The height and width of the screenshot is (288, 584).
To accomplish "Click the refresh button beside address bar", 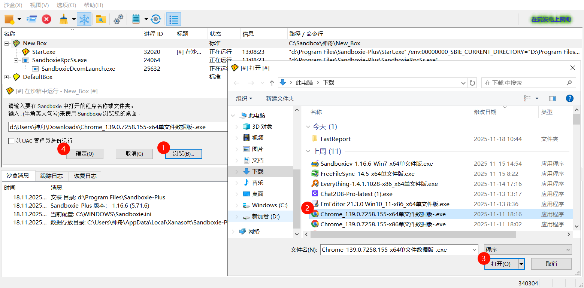I will click(x=472, y=83).
